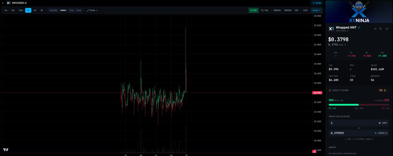Screen dimensions: 393x156
Task: Swap calculator direction arrows
Action: (359, 128)
